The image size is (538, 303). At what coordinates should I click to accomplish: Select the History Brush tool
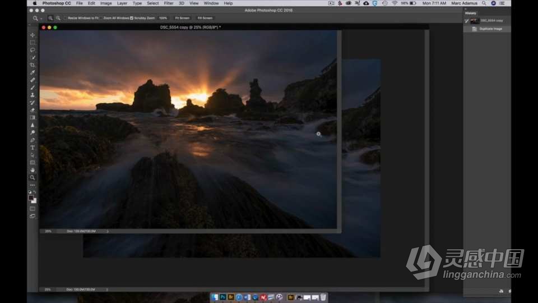(33, 103)
